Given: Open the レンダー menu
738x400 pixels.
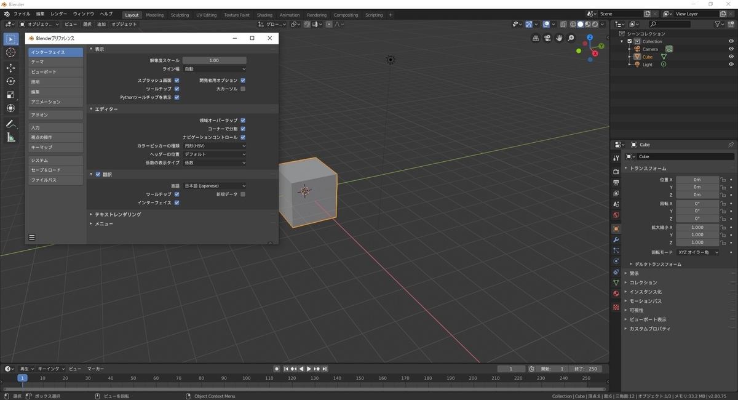Looking at the screenshot, I should pyautogui.click(x=59, y=14).
